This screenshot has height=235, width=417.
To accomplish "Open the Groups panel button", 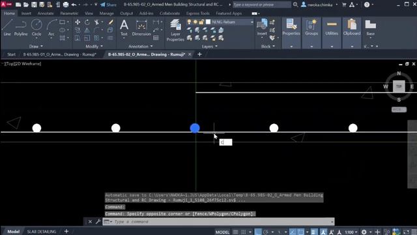I will click(311, 27).
